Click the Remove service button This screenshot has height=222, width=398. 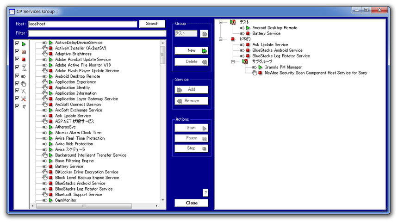[x=192, y=101]
